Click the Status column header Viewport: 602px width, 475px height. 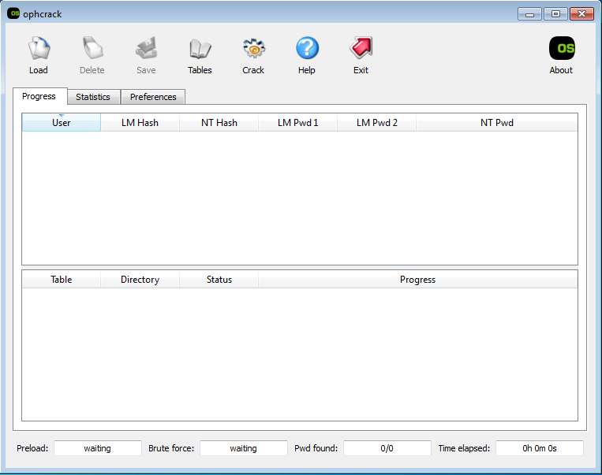[219, 280]
